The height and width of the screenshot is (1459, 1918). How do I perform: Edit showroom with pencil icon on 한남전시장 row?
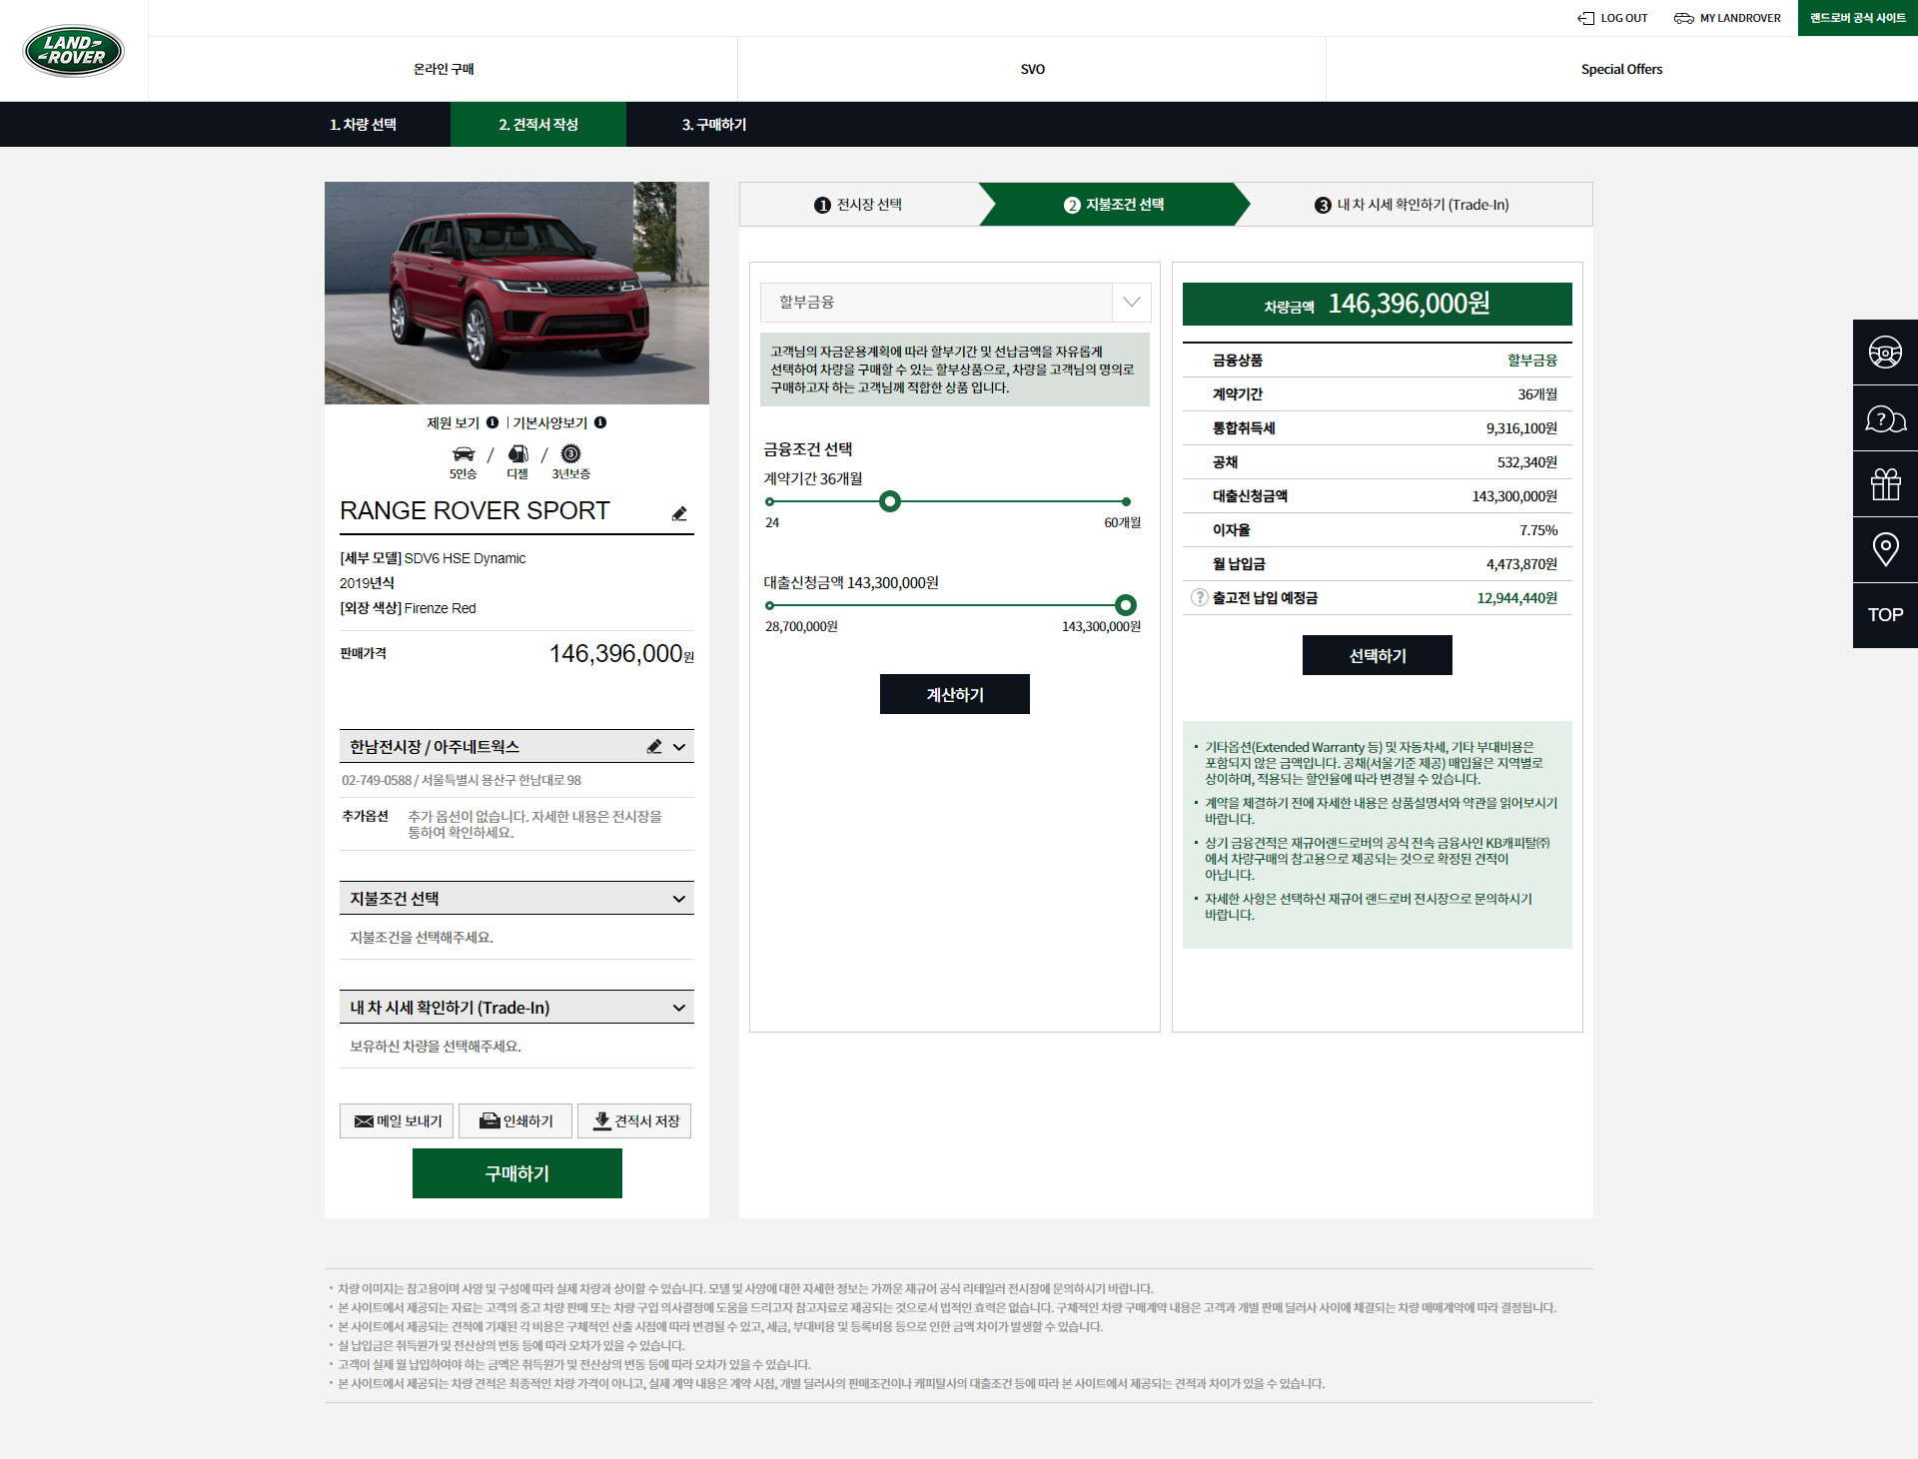(654, 746)
